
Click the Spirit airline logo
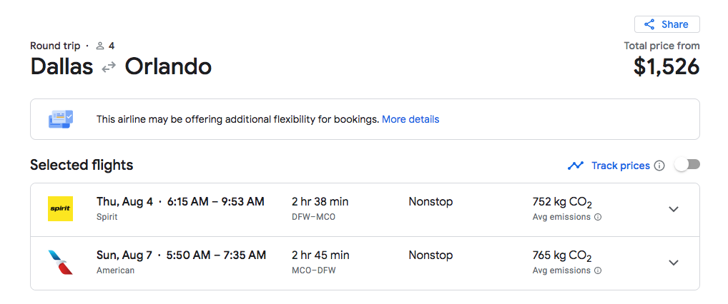[x=60, y=209]
